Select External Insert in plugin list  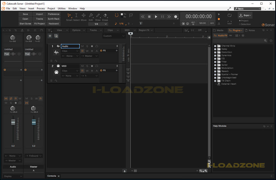click(229, 84)
